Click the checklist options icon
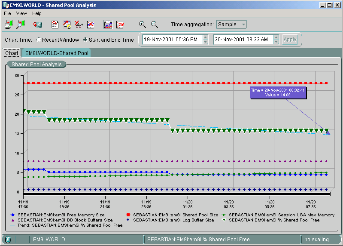The height and width of the screenshot is (246, 343). [55, 25]
